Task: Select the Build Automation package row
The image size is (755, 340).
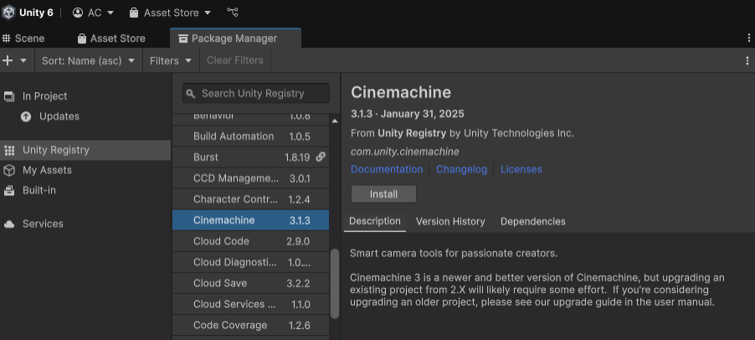Action: (251, 137)
